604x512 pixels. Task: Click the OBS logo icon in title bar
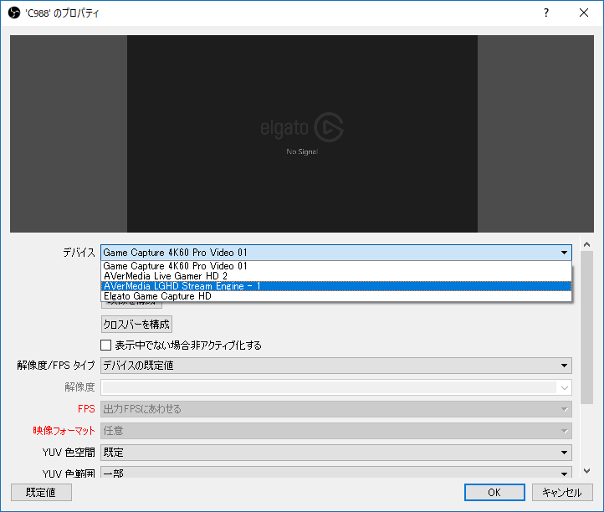coord(14,13)
